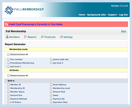
Task: Open the Settings tab
Action: pos(68,37)
